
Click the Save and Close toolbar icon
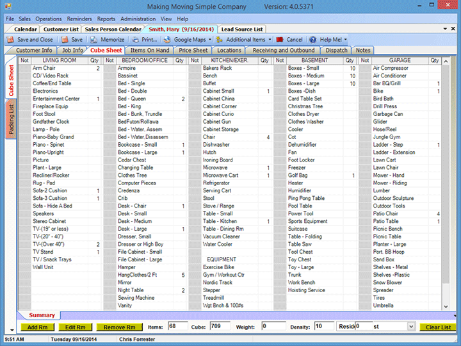pos(12,40)
